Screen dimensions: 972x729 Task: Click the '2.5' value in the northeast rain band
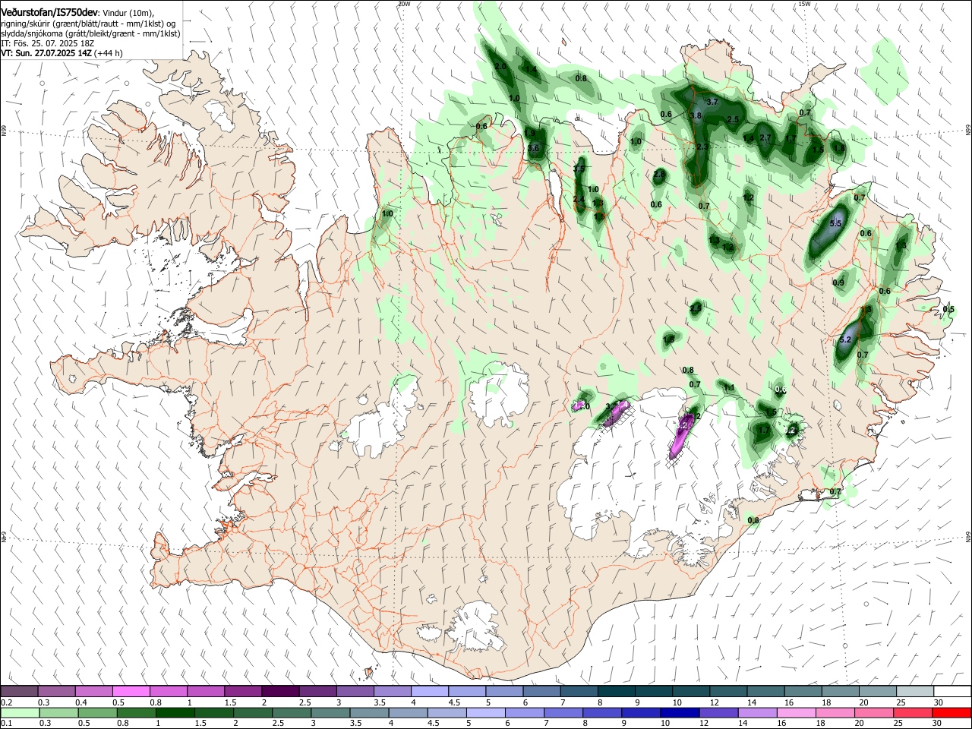coord(733,120)
